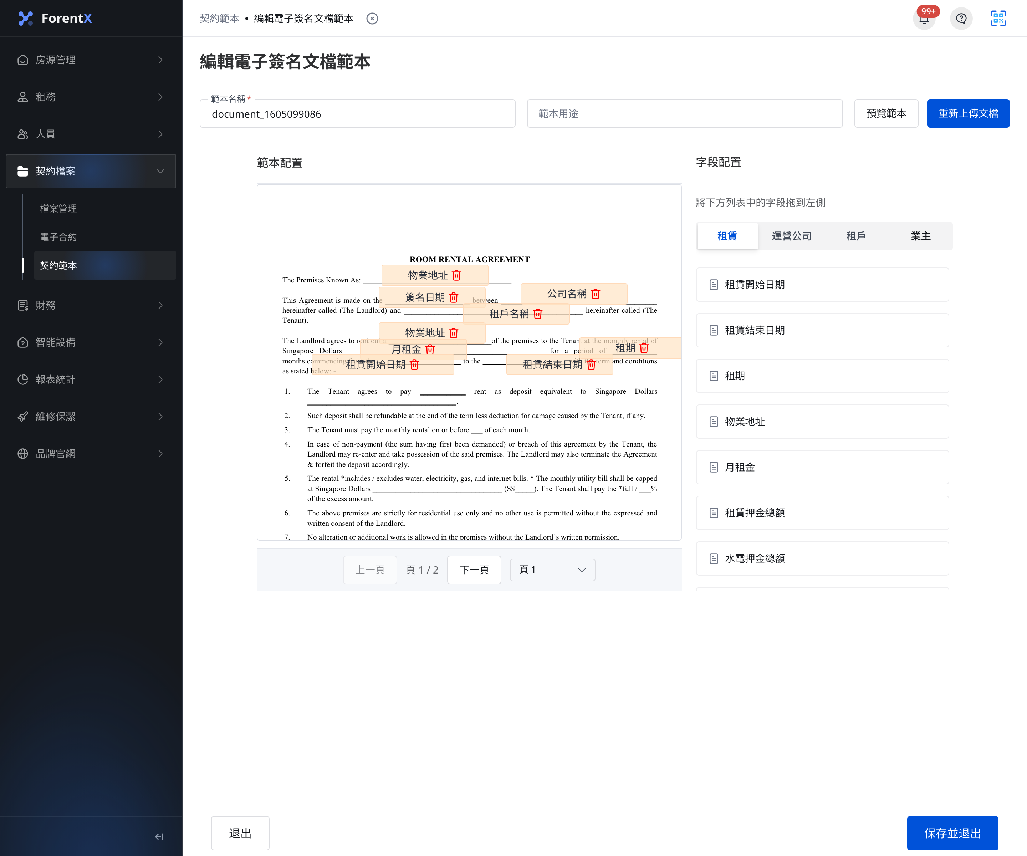The image size is (1027, 856).
Task: Delete the 租戶名稱 field from the document
Action: click(537, 314)
